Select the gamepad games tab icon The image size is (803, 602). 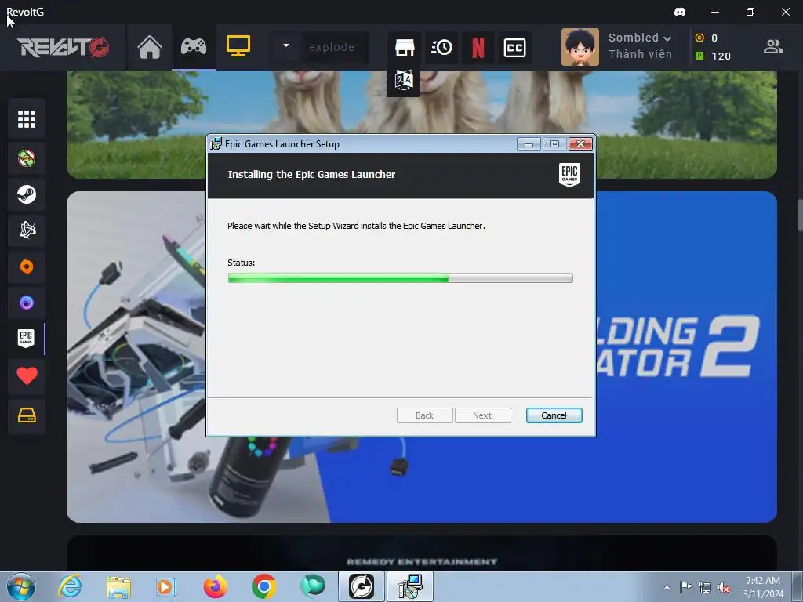coord(194,47)
